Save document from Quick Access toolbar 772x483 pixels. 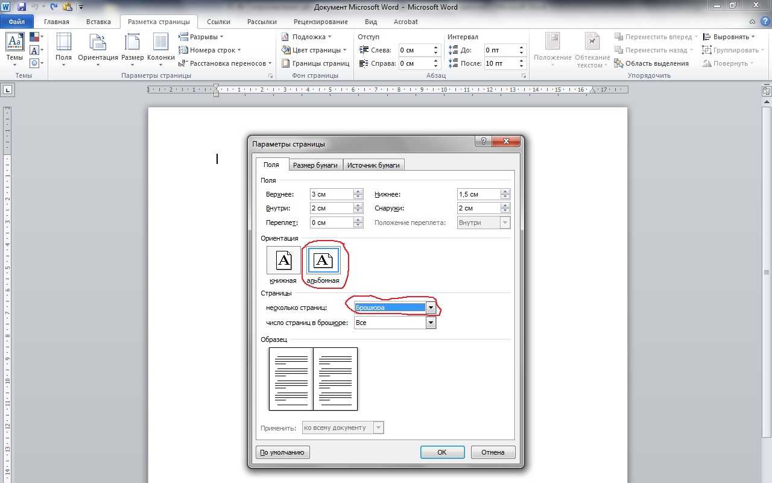coord(22,7)
